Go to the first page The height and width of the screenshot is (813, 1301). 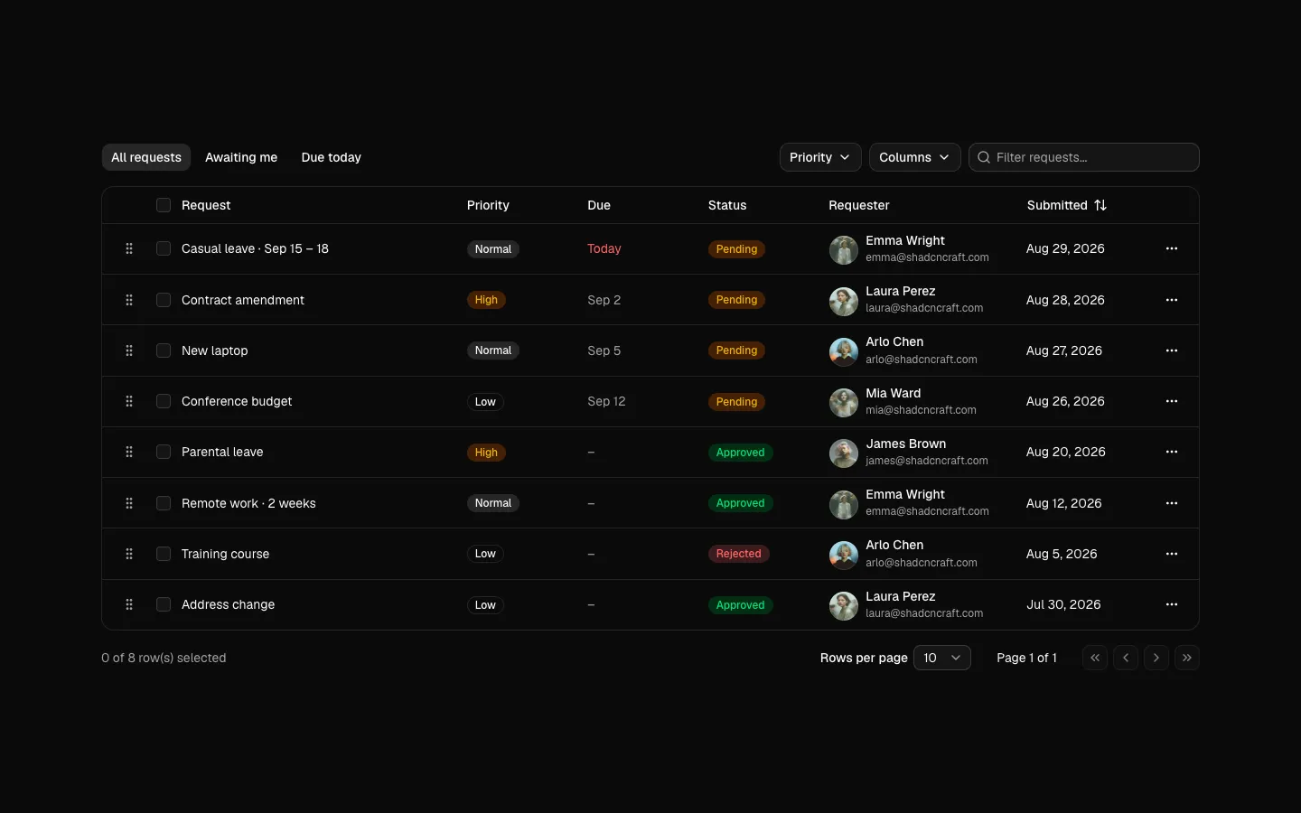click(x=1095, y=658)
